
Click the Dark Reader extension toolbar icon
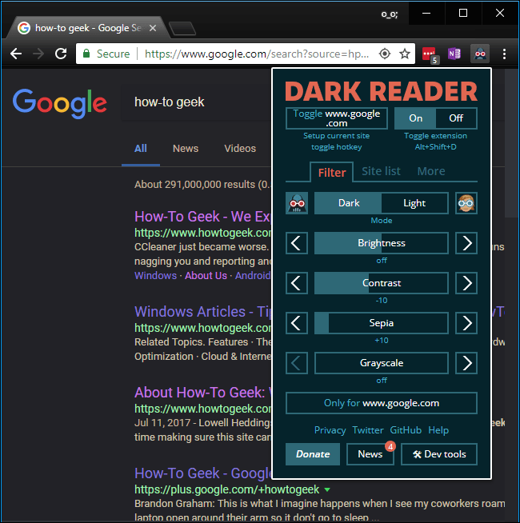pyautogui.click(x=480, y=54)
